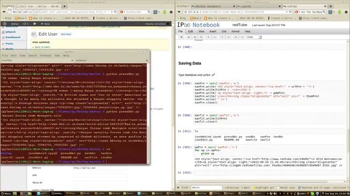
Task: Open the terminal Search menu
Action: tap(33, 56)
